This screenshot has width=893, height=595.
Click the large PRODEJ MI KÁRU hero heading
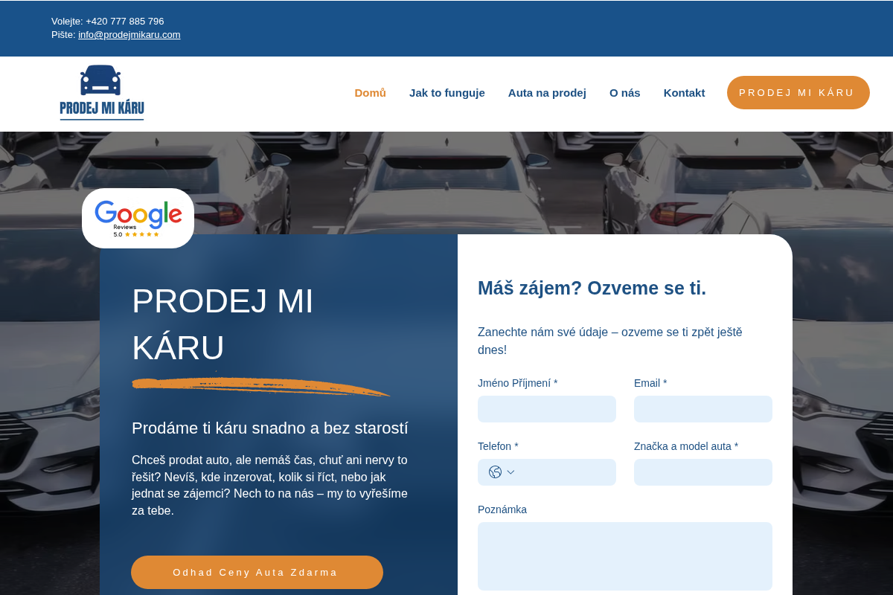point(223,324)
